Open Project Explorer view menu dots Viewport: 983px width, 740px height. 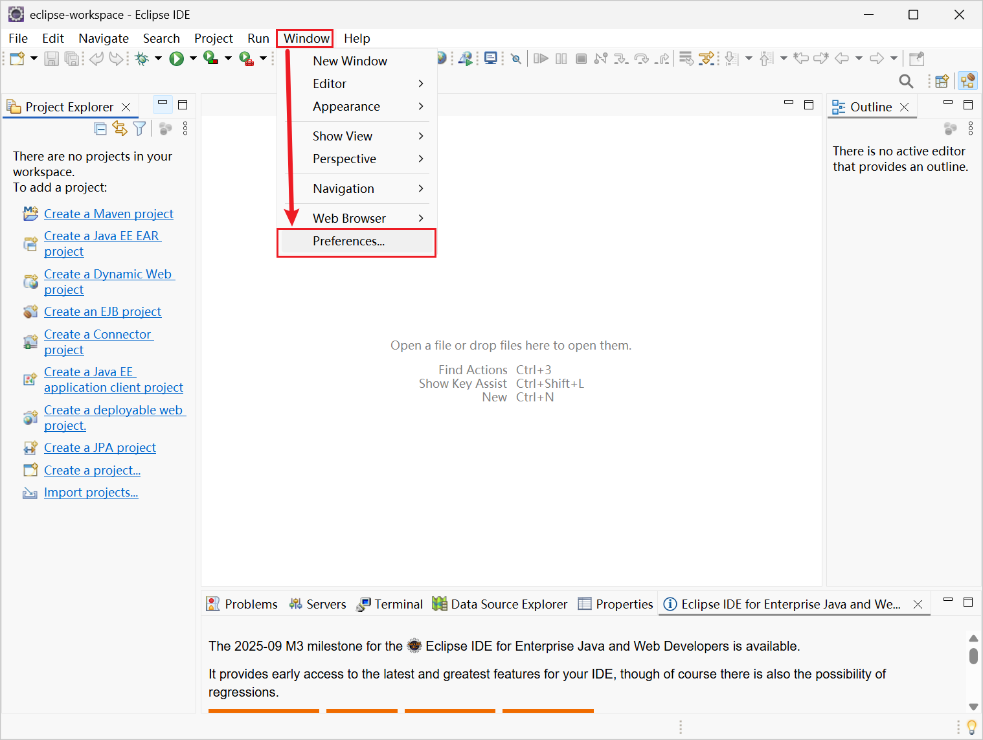click(x=185, y=129)
